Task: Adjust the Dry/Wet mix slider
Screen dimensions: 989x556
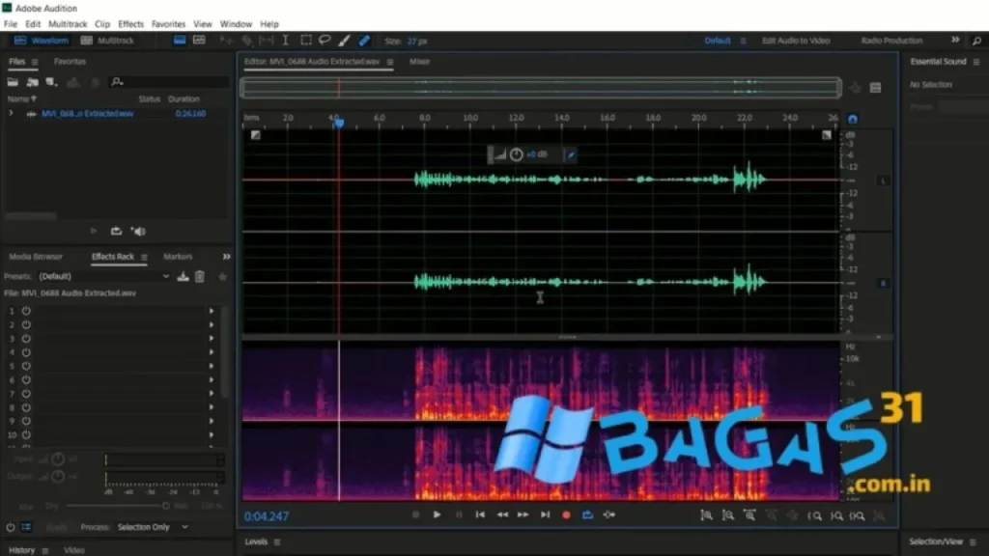Action: click(x=117, y=506)
